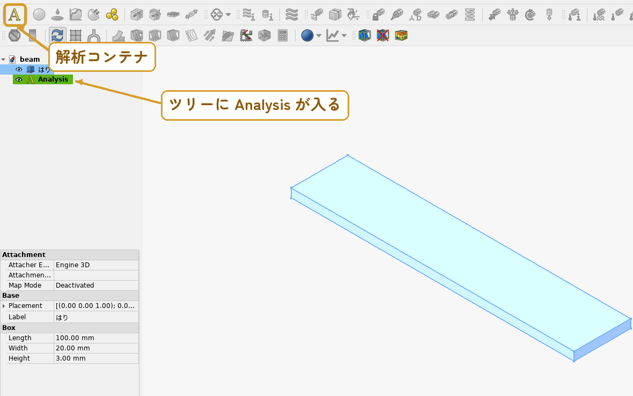Click the refresh (blue arrows) toolbar button

click(x=57, y=35)
